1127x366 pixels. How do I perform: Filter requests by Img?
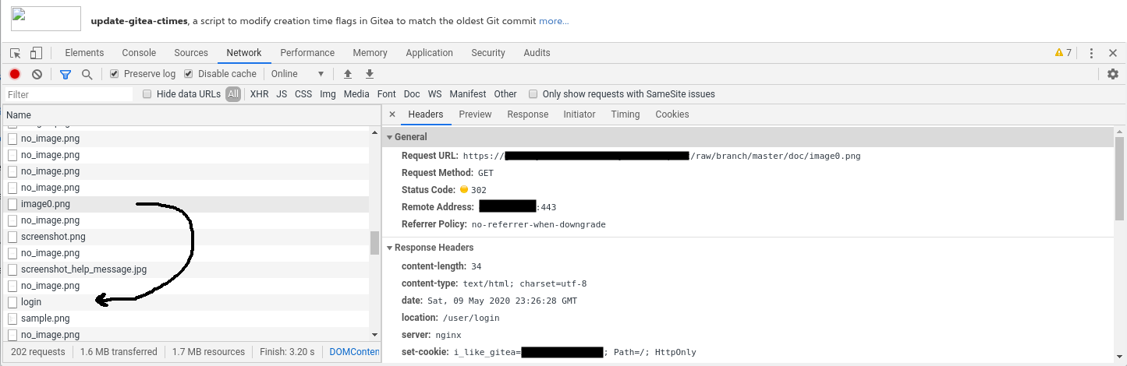(328, 94)
